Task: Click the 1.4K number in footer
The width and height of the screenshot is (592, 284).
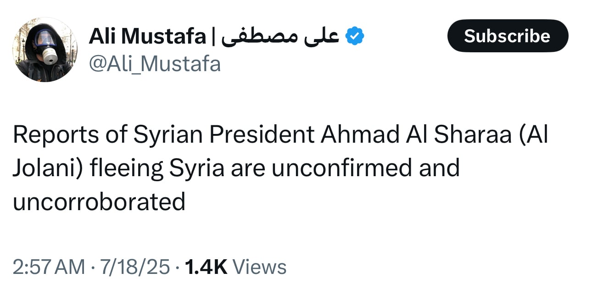Action: click(x=206, y=267)
